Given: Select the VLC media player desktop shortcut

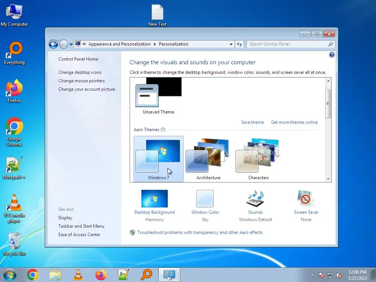Looking at the screenshot, I should click(x=14, y=209).
